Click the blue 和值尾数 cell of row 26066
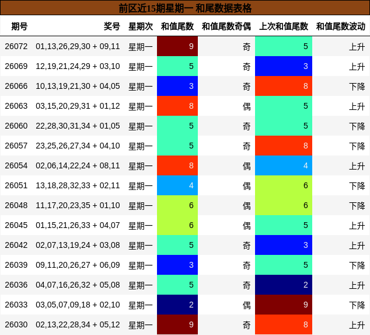370x335 pixels. click(x=177, y=86)
